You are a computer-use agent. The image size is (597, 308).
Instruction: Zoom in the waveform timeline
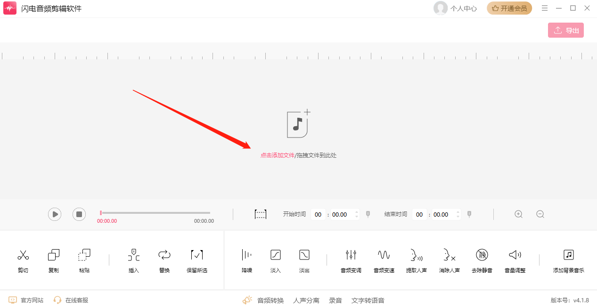point(519,214)
